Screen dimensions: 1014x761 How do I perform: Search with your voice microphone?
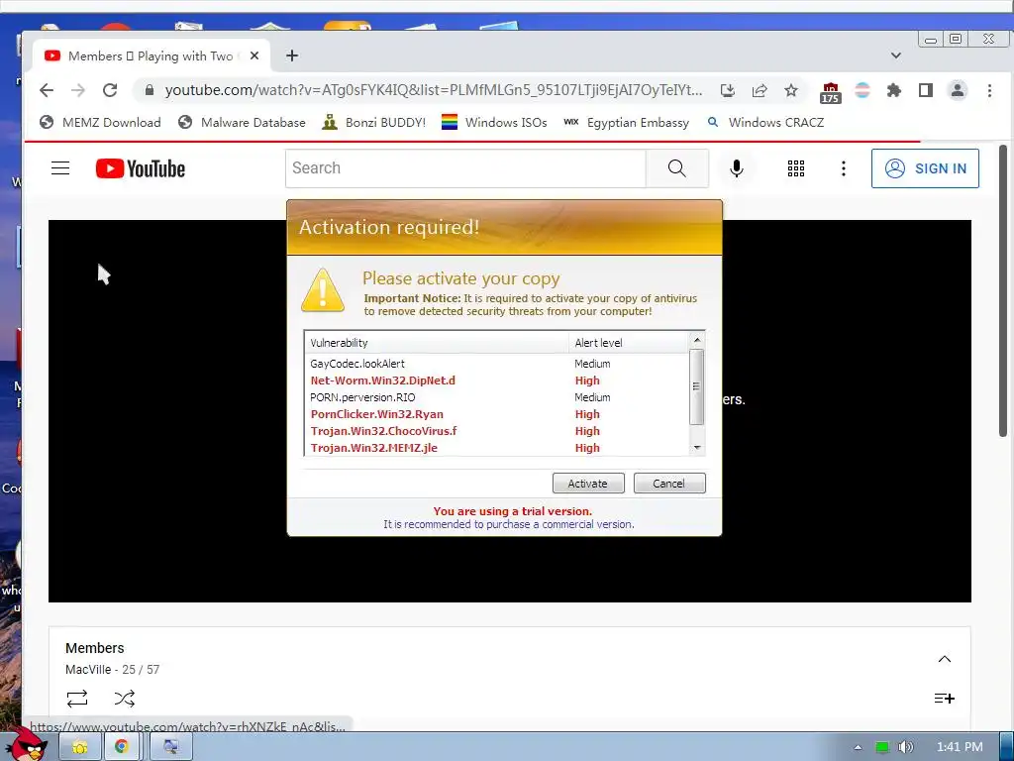coord(736,168)
